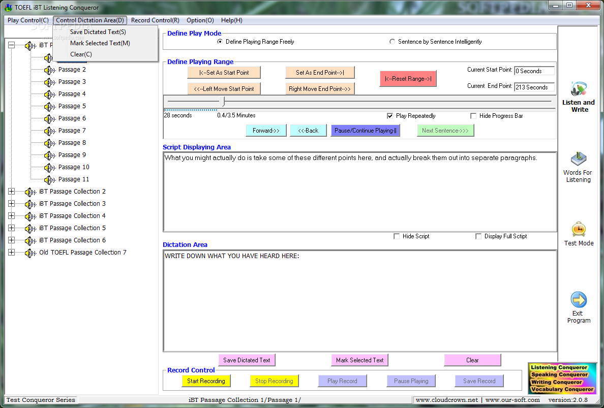This screenshot has height=408, width=604.
Task: Click the speaker icon of iBT Passage Collection 4
Action: coord(31,216)
